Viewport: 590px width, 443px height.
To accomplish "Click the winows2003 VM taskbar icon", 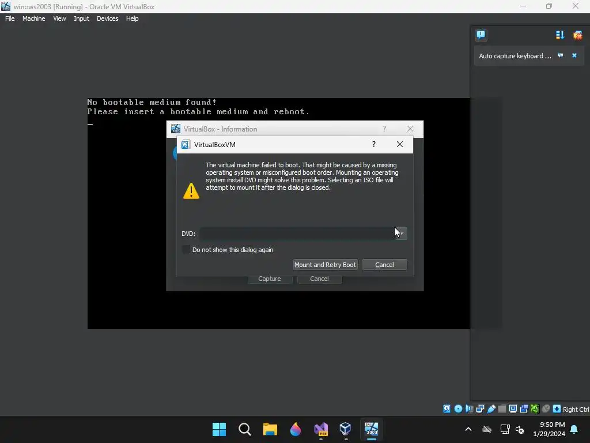I will [372, 429].
